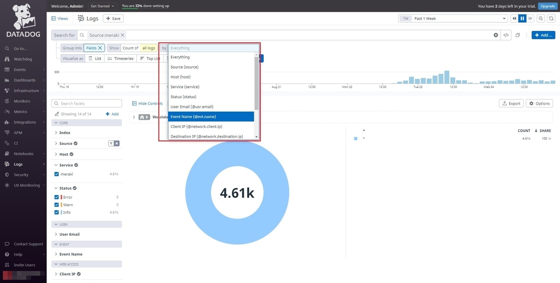The height and width of the screenshot is (283, 560).
Task: Select Destination IP (@network.destination.ip) option
Action: [211, 136]
